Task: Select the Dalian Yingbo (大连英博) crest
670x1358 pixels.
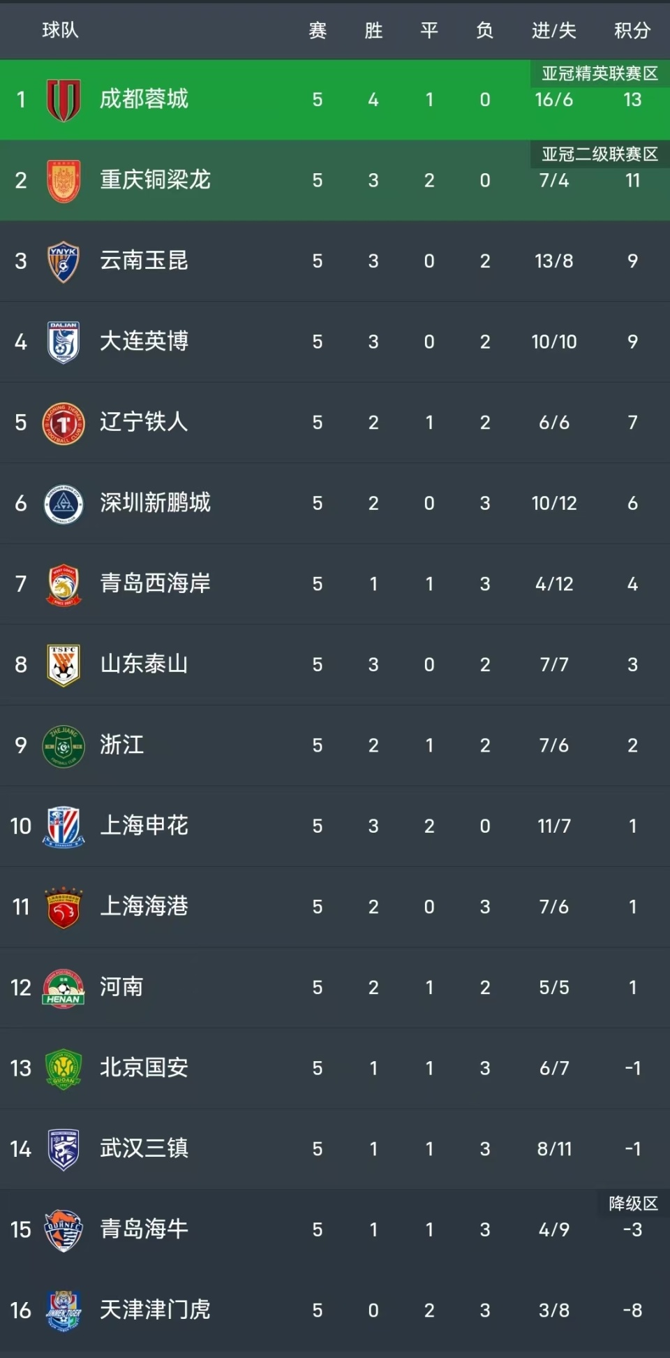Action: coord(64,342)
